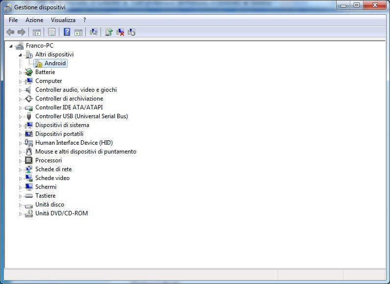Click the USB plug controller icon
This screenshot has width=390, height=284.
tap(29, 116)
